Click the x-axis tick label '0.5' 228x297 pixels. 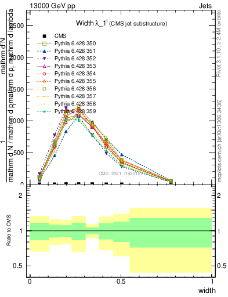(x=121, y=282)
